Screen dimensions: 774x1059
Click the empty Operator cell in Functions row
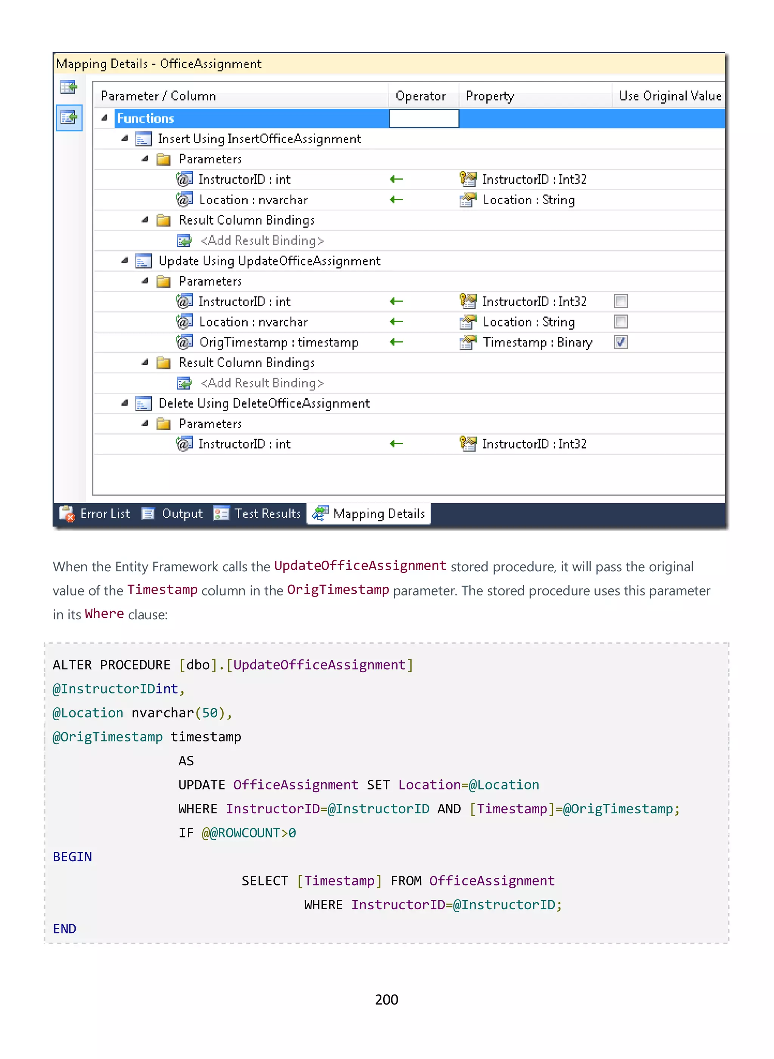pyautogui.click(x=424, y=119)
